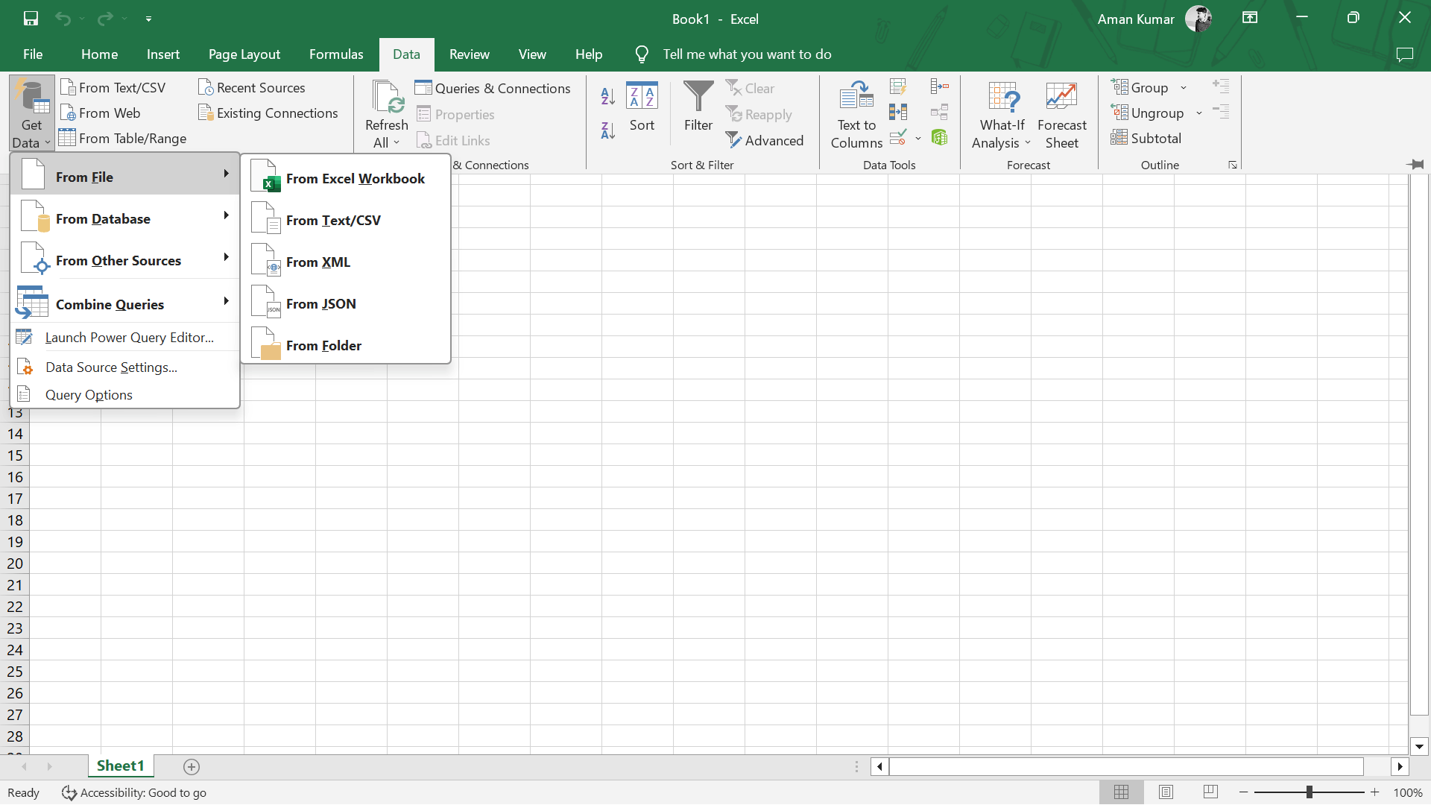
Task: Open the Formulas ribbon tab
Action: pyautogui.click(x=336, y=54)
